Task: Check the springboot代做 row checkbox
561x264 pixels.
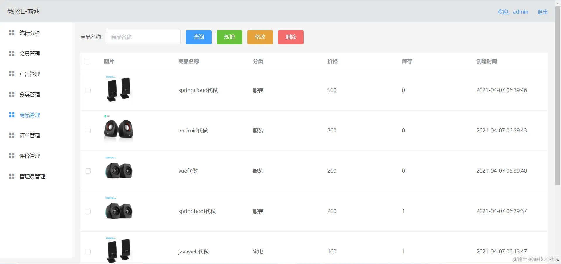Action: tap(88, 211)
